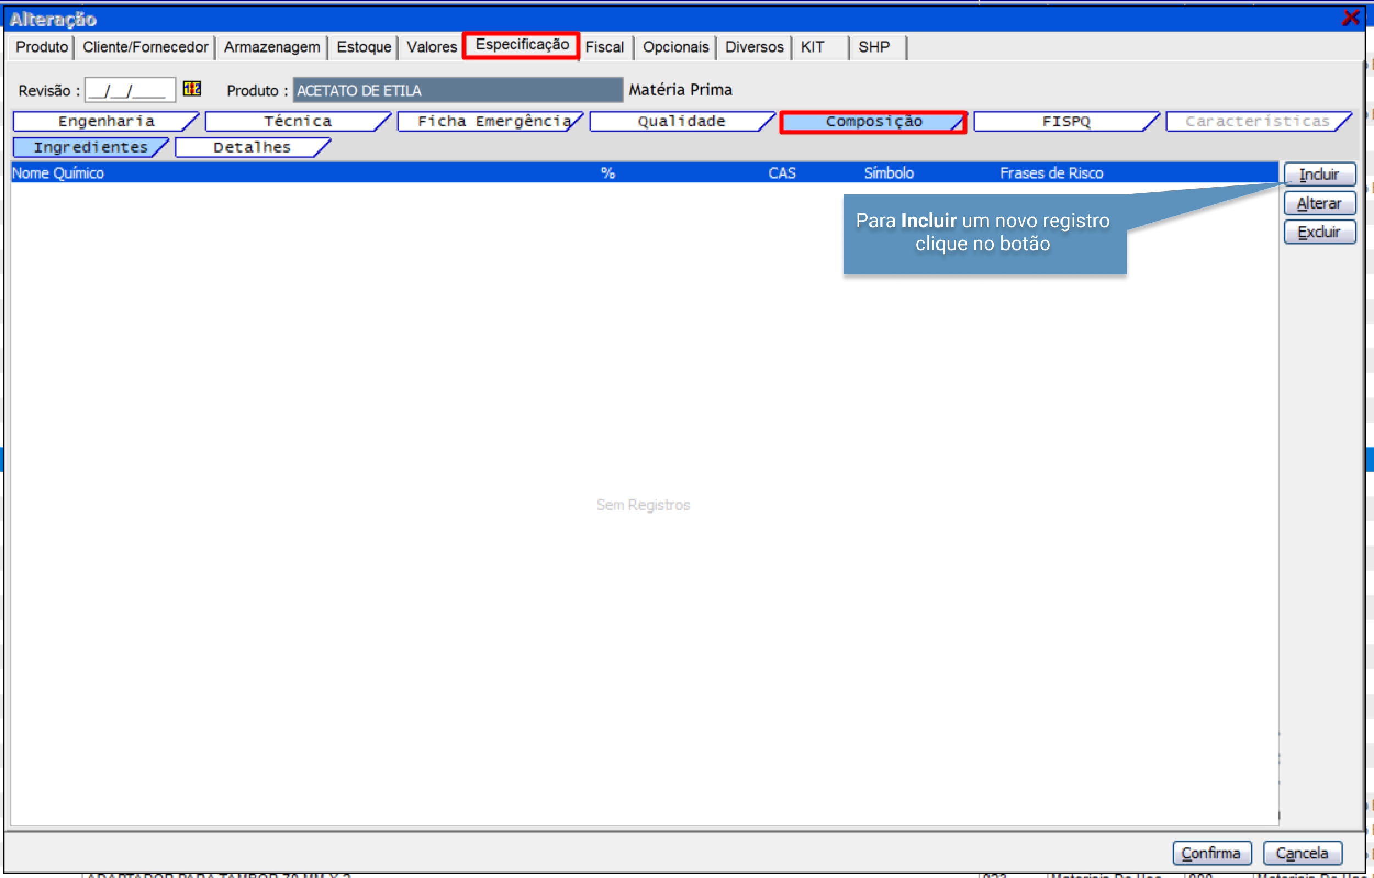Viewport: 1374px width, 878px height.
Task: Click the Incluir button
Action: pyautogui.click(x=1319, y=175)
